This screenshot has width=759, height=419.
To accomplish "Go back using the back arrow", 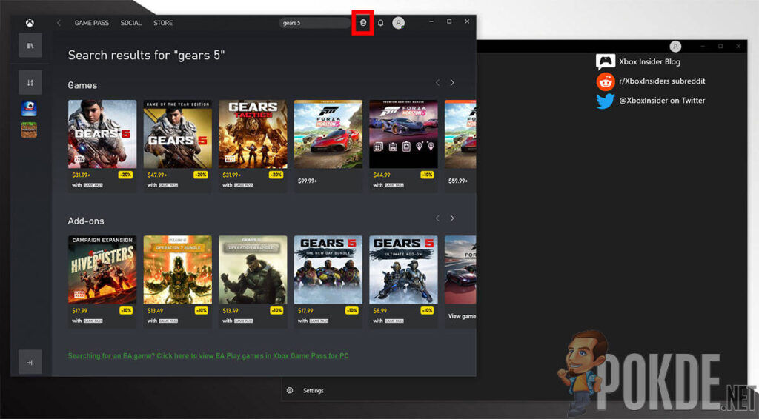I will [x=59, y=23].
